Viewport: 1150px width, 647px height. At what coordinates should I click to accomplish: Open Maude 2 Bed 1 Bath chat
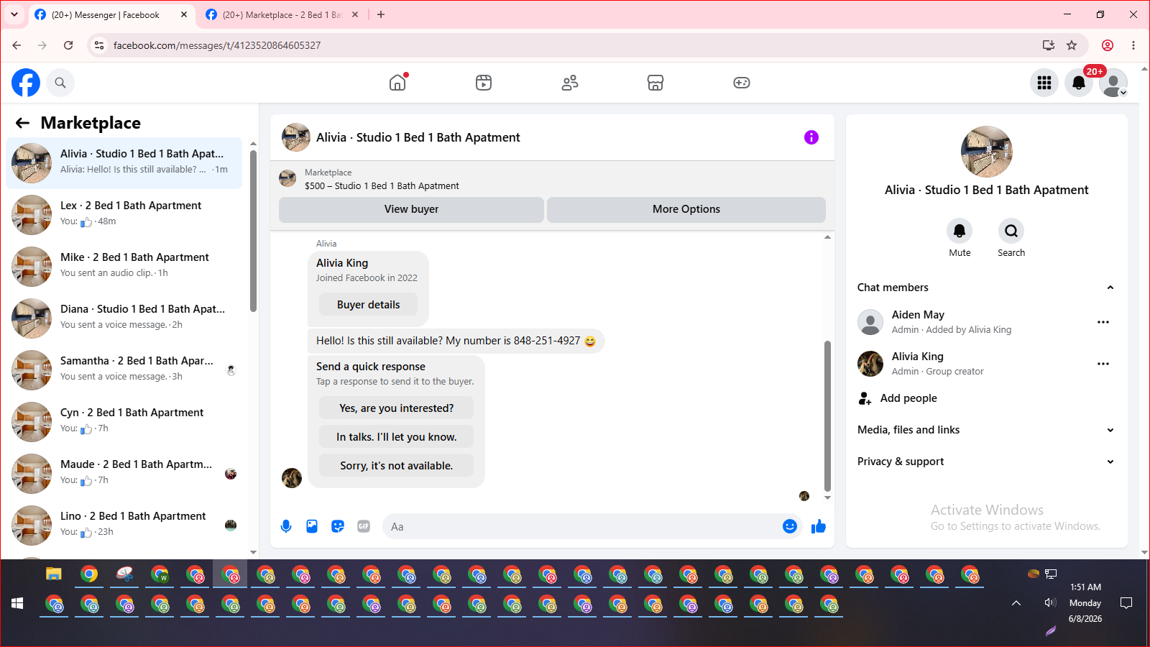click(x=124, y=474)
